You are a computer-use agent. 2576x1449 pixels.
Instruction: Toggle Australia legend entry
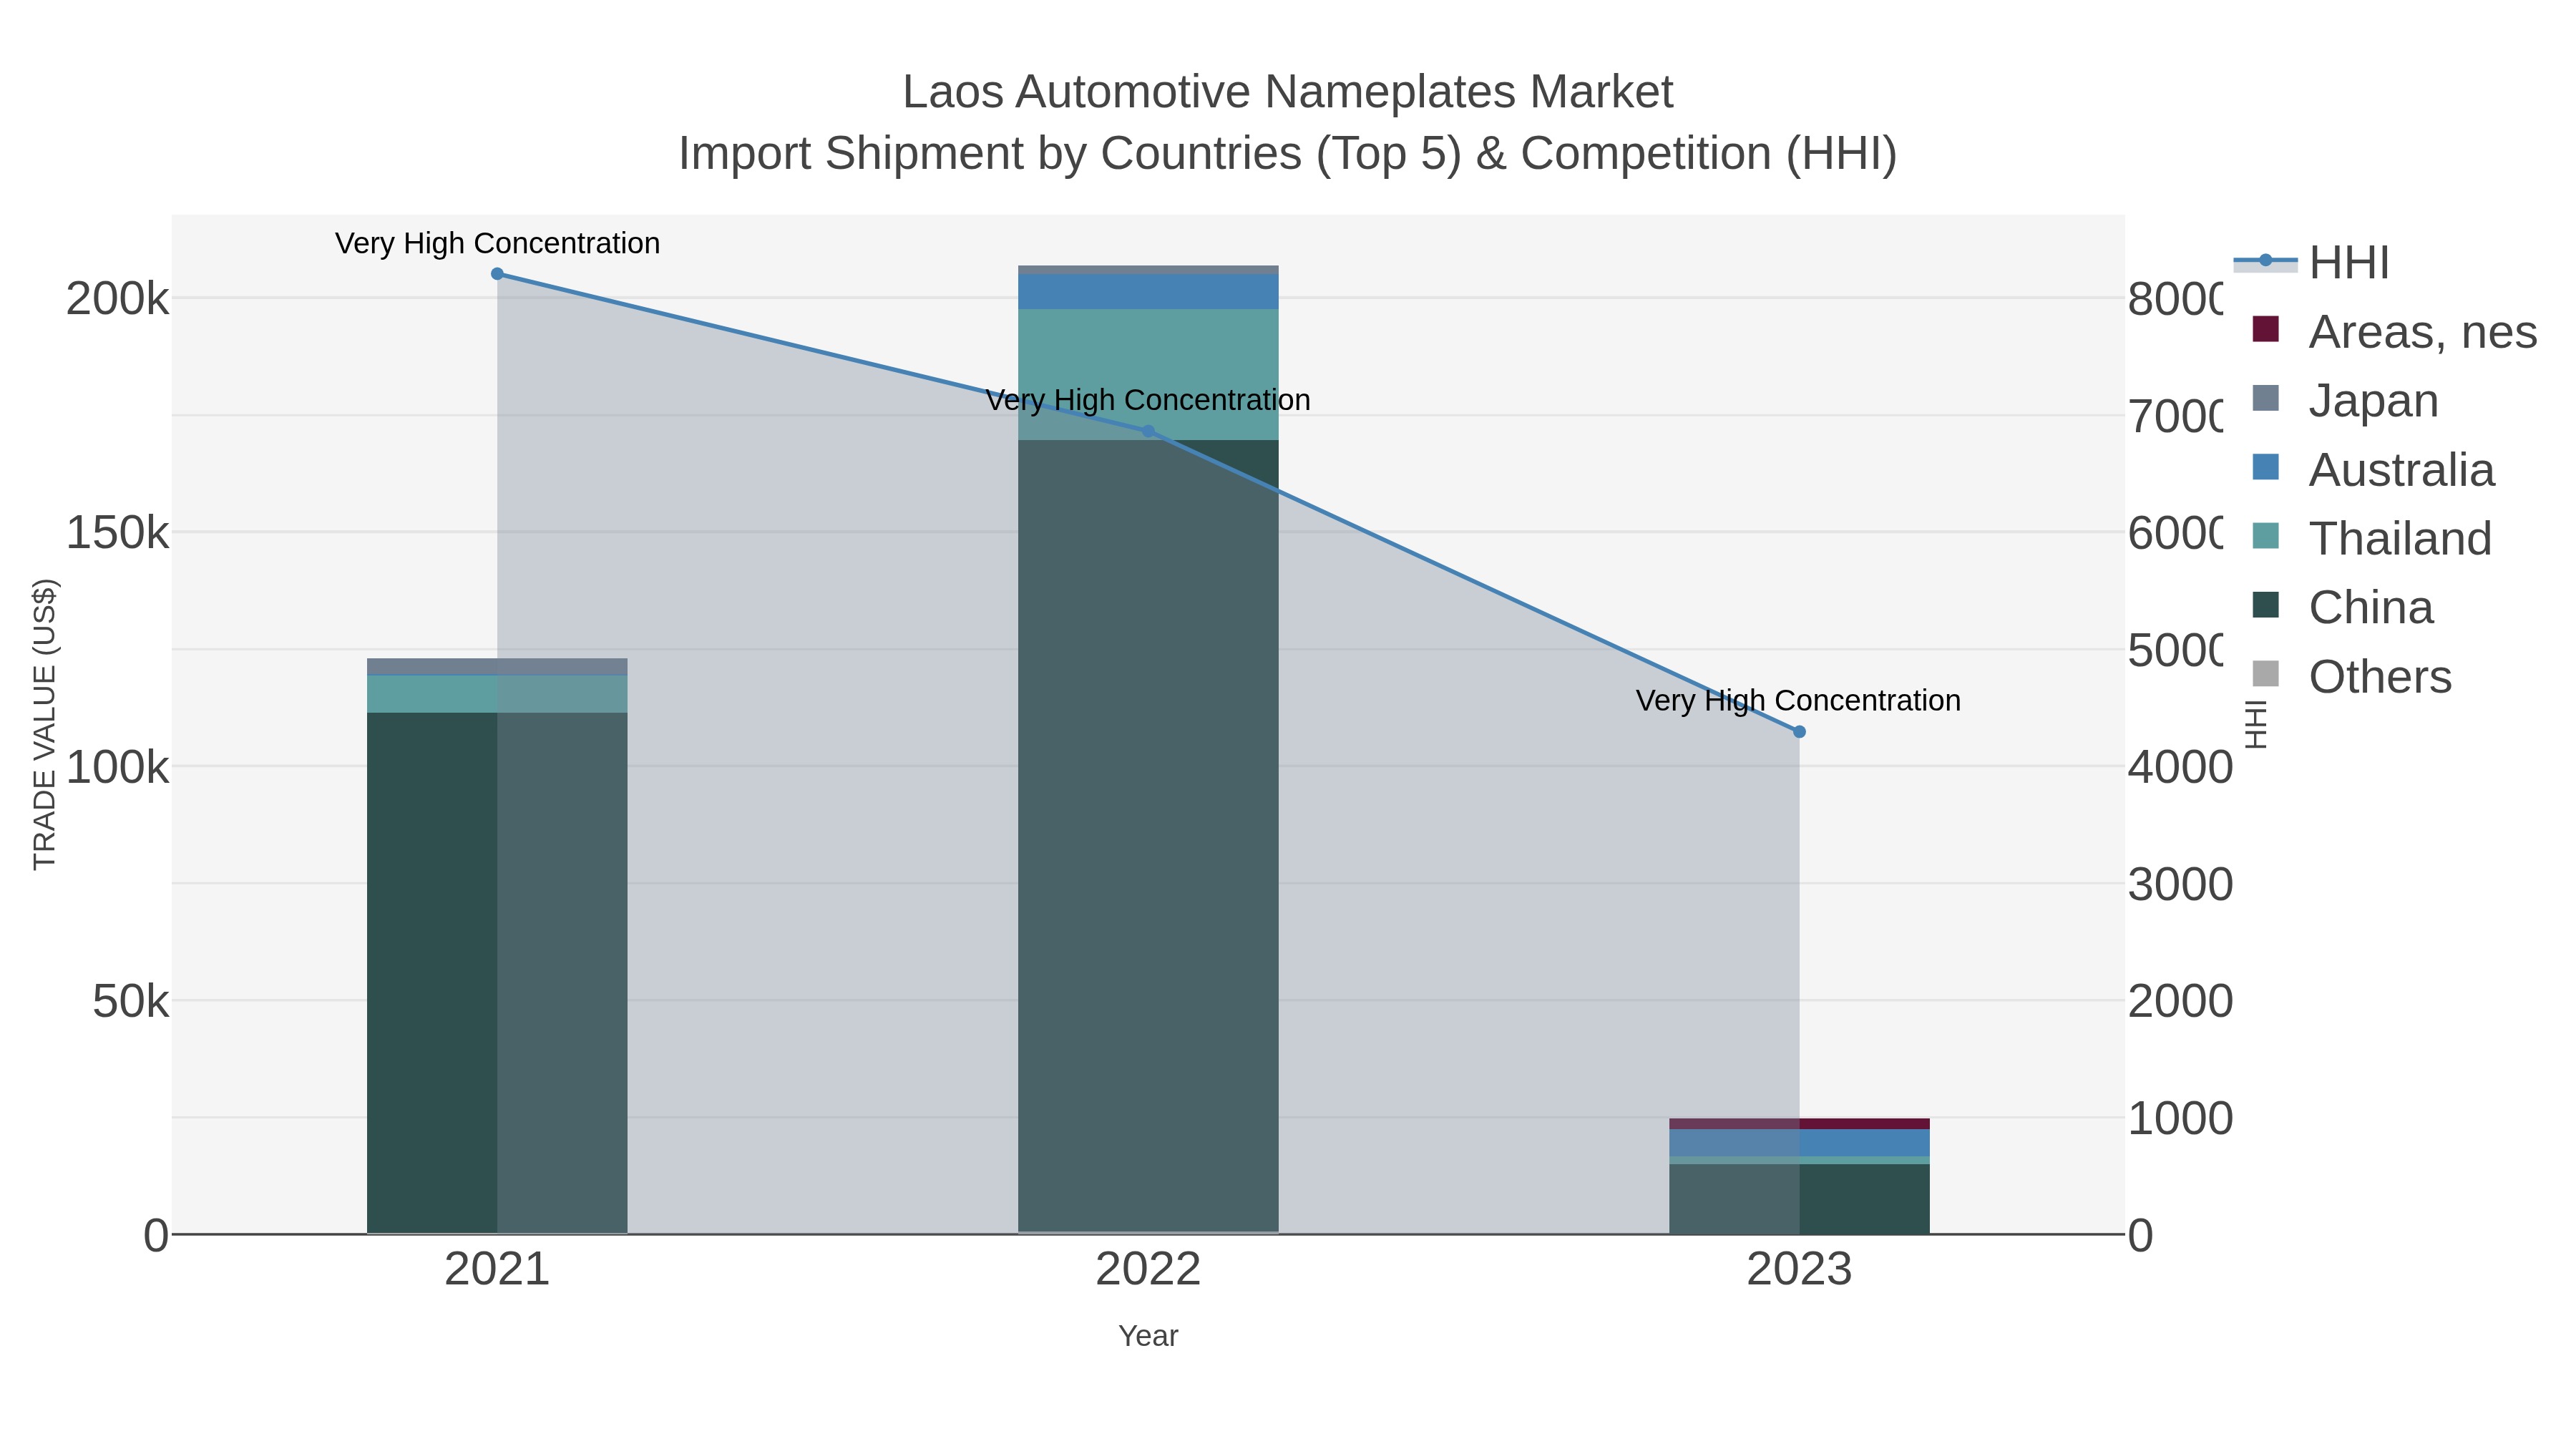(x=2373, y=470)
